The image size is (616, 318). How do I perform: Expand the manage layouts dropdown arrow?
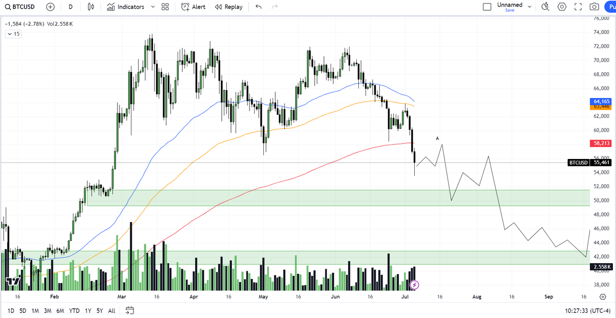pyautogui.click(x=529, y=7)
